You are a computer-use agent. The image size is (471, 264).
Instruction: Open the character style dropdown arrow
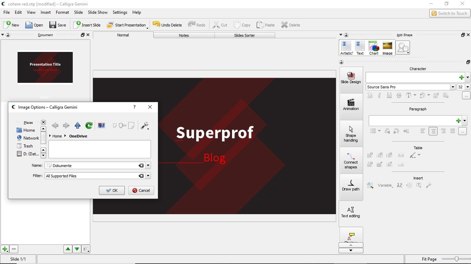[468, 77]
